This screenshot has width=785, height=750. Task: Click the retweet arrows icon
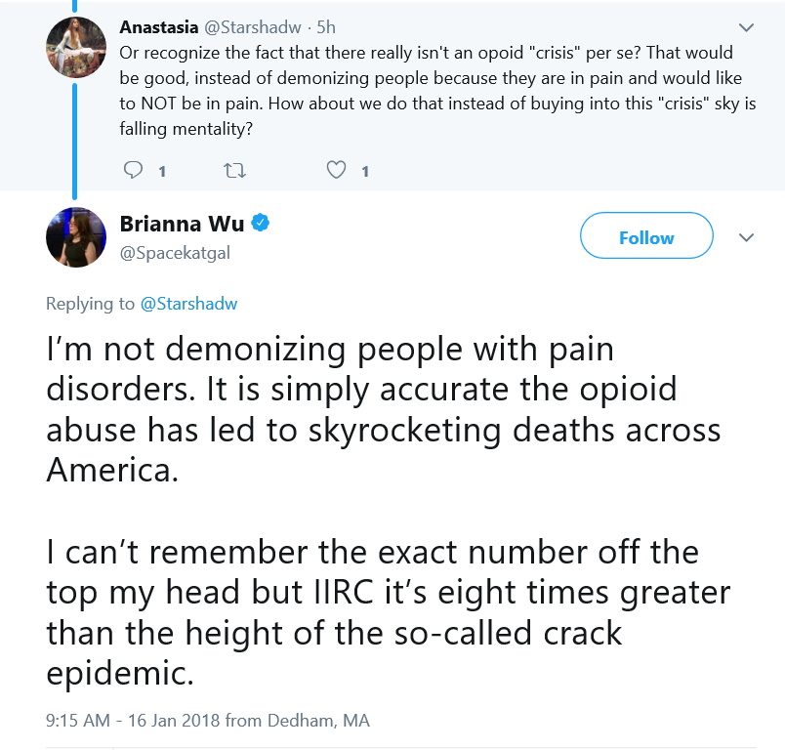(x=234, y=171)
